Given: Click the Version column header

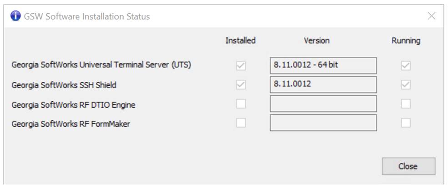Looking at the screenshot, I should pyautogui.click(x=317, y=40).
